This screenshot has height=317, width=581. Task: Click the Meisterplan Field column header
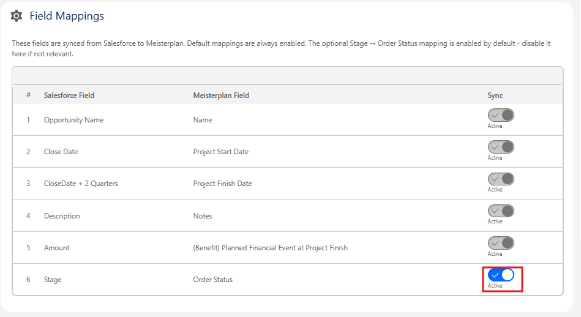coord(221,95)
